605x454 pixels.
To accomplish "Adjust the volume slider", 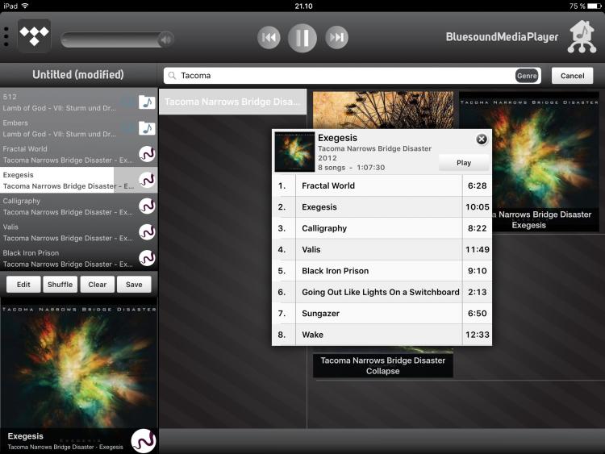I will point(117,40).
